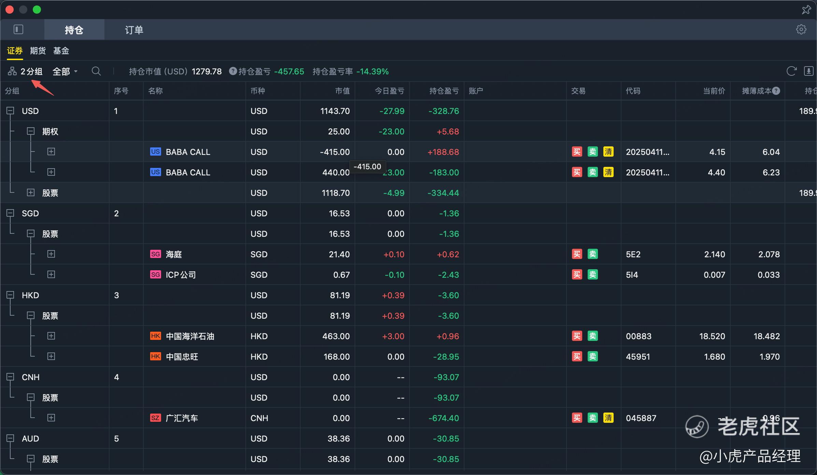Click 买 for 广汇汽车 row
The height and width of the screenshot is (475, 817).
(577, 418)
